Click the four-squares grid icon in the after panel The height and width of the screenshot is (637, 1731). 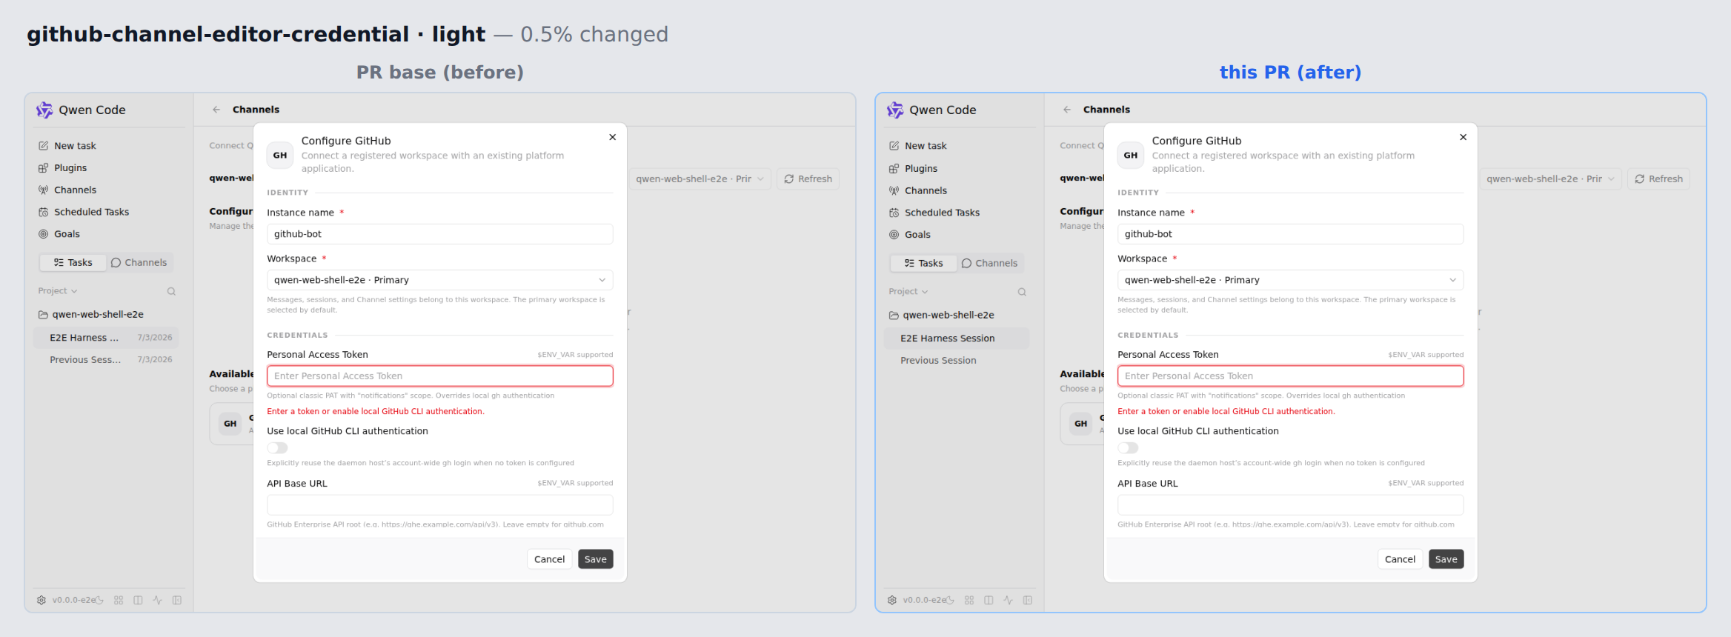[x=969, y=600]
